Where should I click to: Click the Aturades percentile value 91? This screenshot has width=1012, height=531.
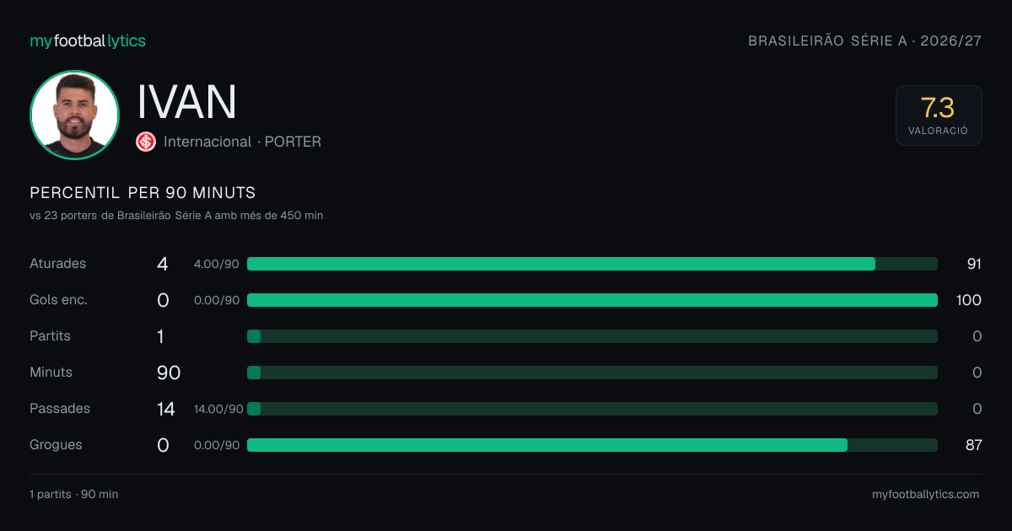974,264
